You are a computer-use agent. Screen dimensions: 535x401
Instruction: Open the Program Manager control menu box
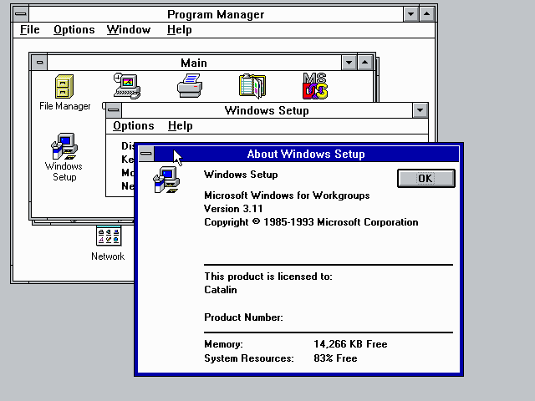pos(21,14)
